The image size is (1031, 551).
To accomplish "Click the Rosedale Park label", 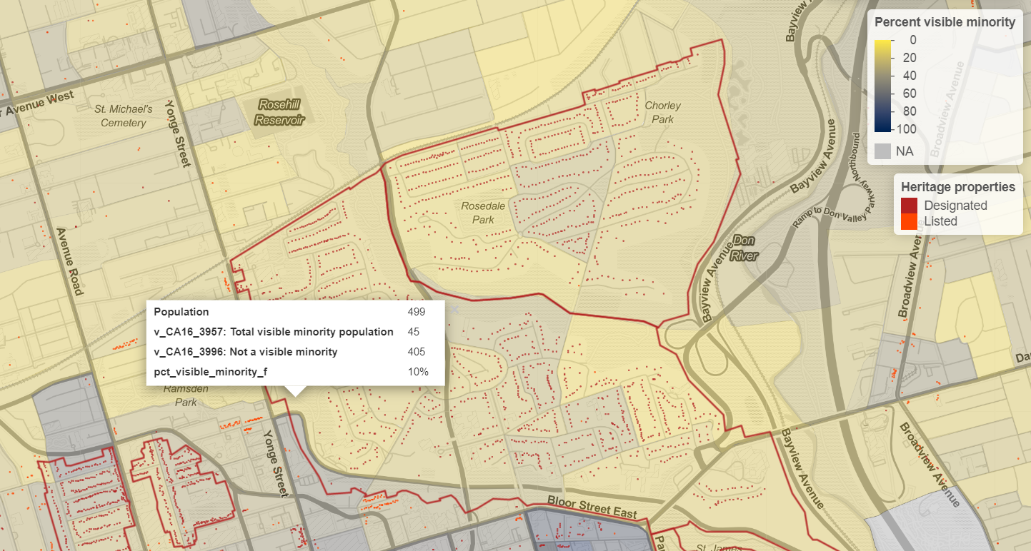I will pyautogui.click(x=483, y=213).
